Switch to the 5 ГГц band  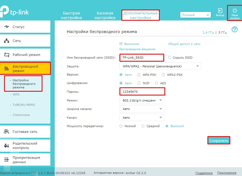click(x=222, y=32)
